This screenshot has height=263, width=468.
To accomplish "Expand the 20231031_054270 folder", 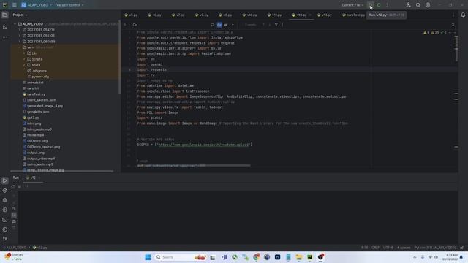I will tap(20, 30).
